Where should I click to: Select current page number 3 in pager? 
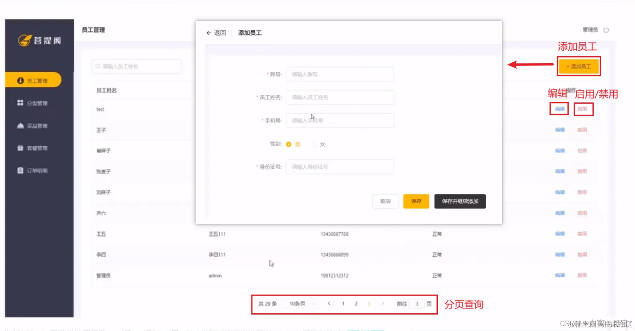point(369,304)
